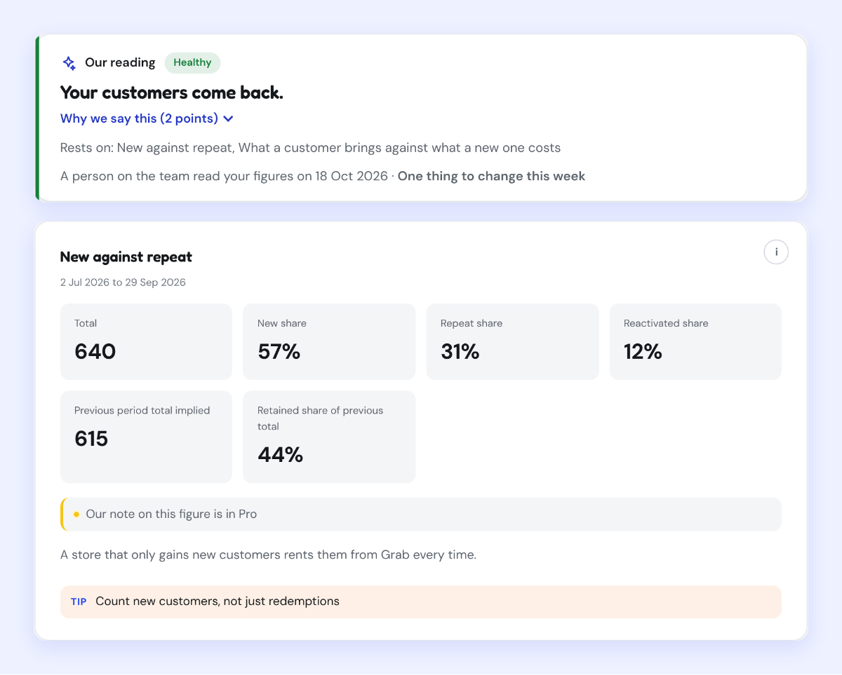Open Why we say this (2 points)
Image resolution: width=842 pixels, height=675 pixels.
pyautogui.click(x=147, y=118)
